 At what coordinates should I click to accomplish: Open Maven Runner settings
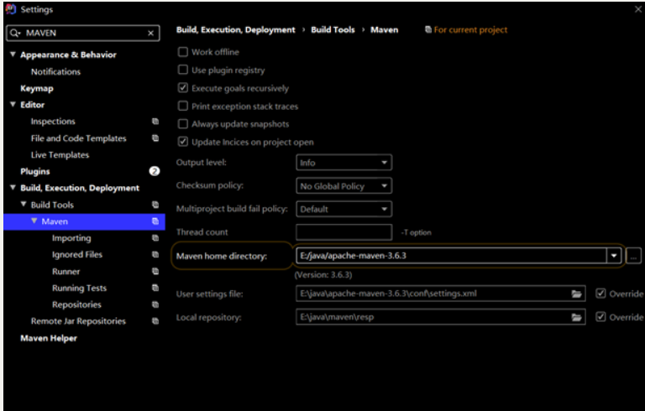66,271
